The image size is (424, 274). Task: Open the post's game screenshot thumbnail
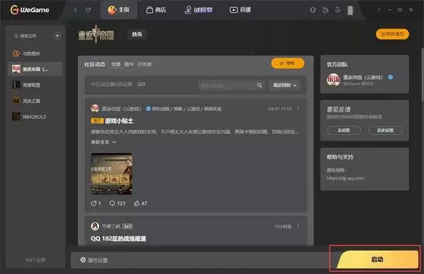click(x=112, y=174)
